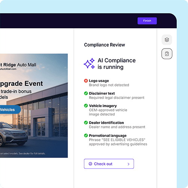Select the clipboard compliance check icon
The height and width of the screenshot is (188, 188).
[x=167, y=54]
